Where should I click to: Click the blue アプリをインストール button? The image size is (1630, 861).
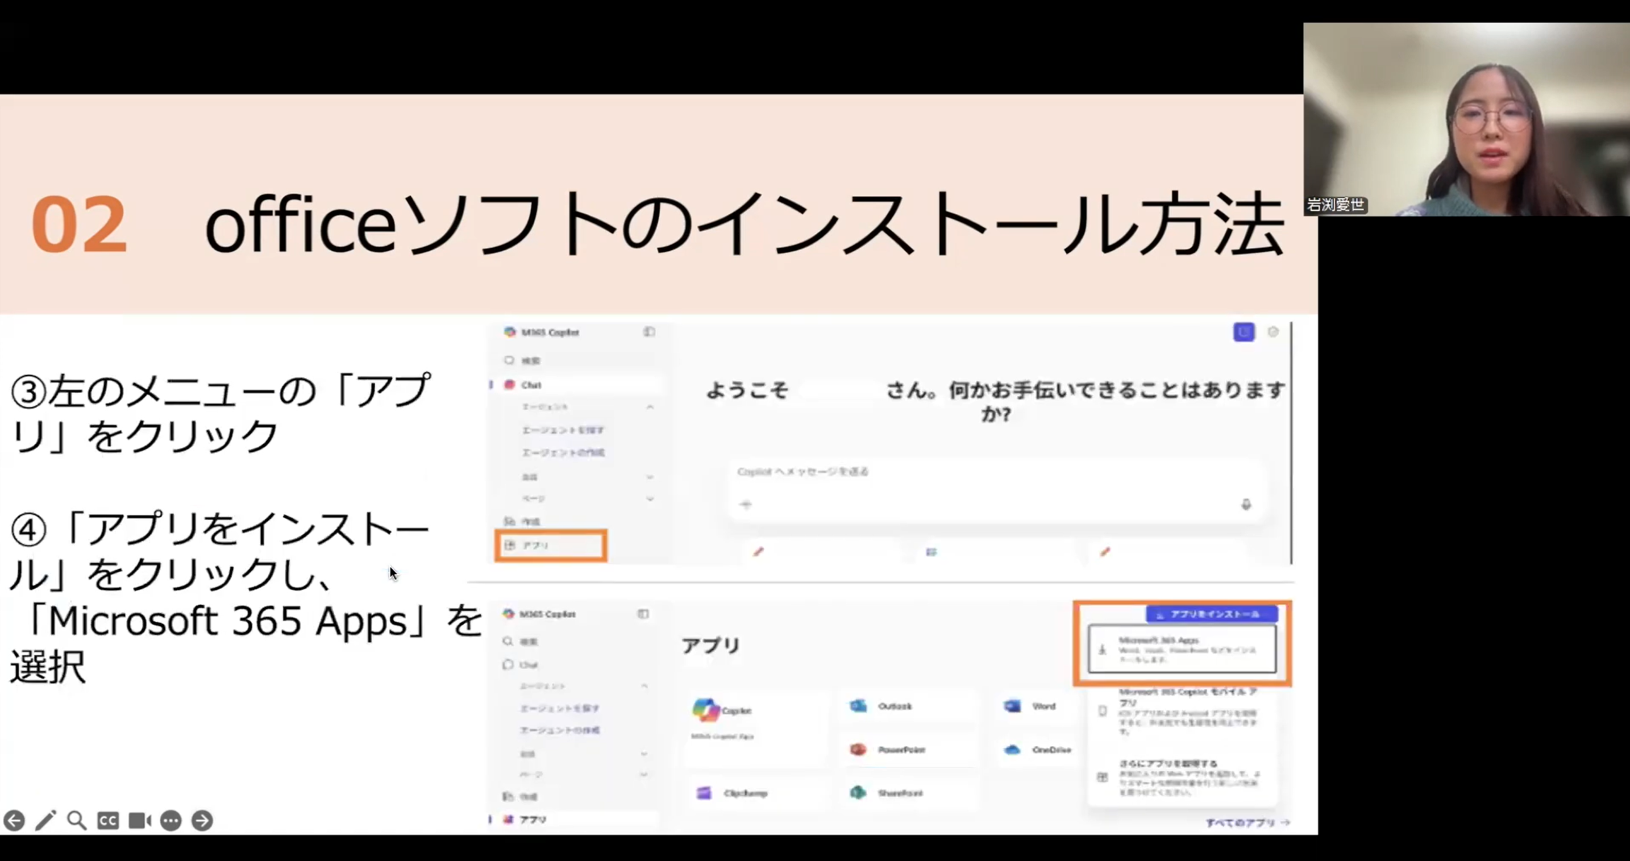pos(1211,614)
